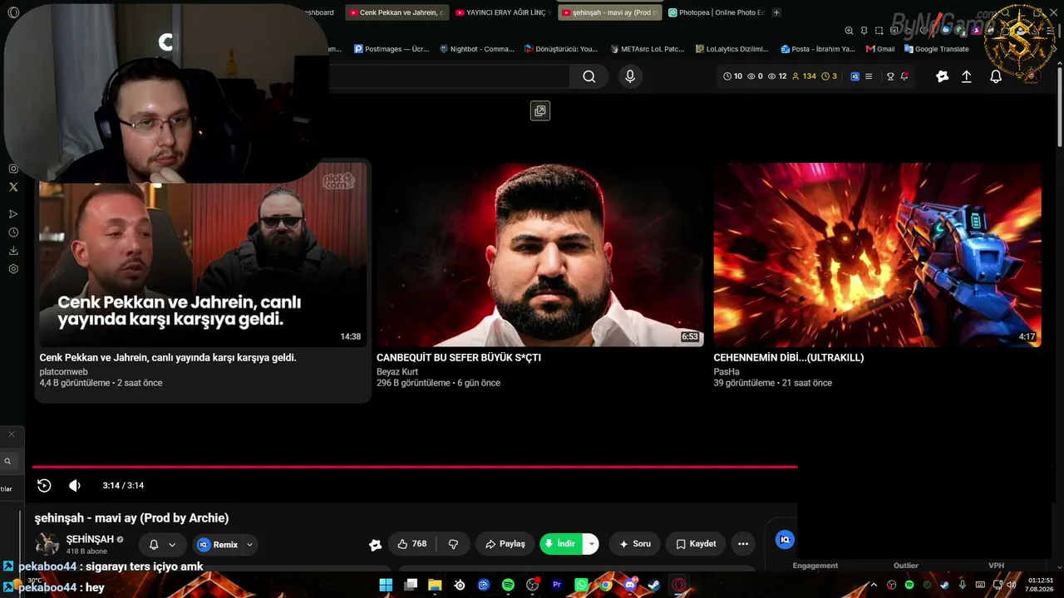1064x598 pixels.
Task: Click the blue IQ extension icon in toolbar
Action: [x=855, y=76]
